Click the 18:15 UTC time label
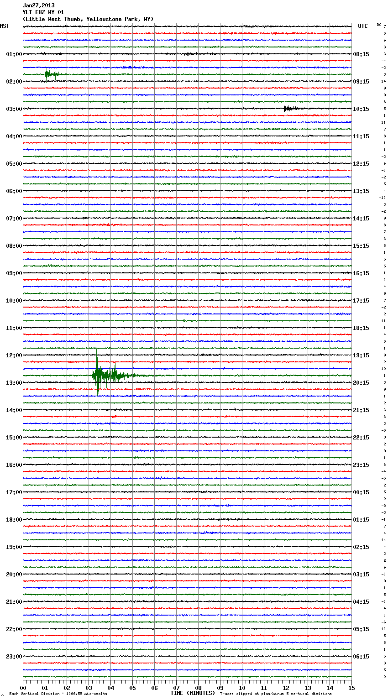The width and height of the screenshot is (388, 700). tap(361, 328)
